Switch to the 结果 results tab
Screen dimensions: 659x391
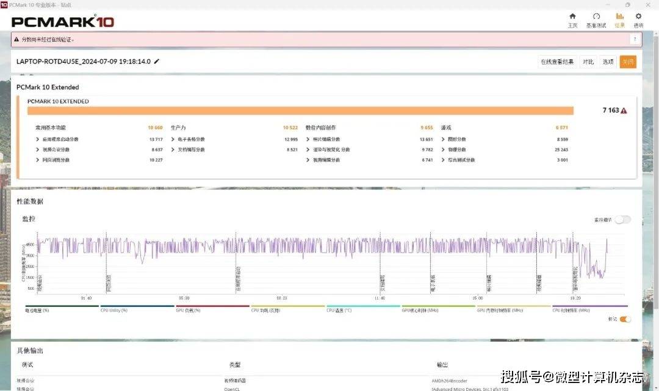click(619, 20)
